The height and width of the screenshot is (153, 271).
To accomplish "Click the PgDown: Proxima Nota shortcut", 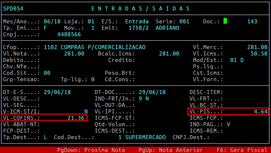I will click(x=91, y=150).
